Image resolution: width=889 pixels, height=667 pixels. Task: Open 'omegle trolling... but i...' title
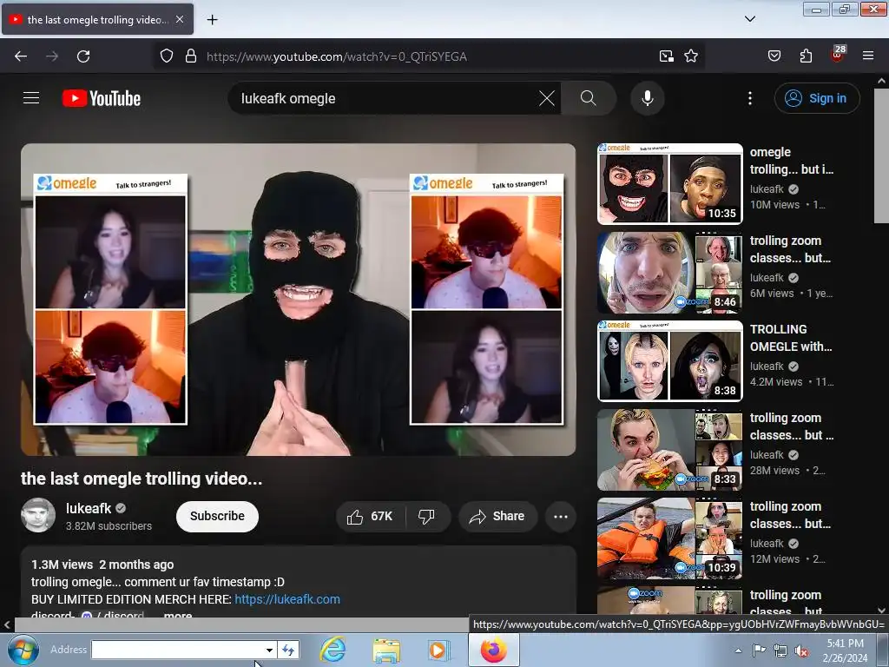click(792, 161)
